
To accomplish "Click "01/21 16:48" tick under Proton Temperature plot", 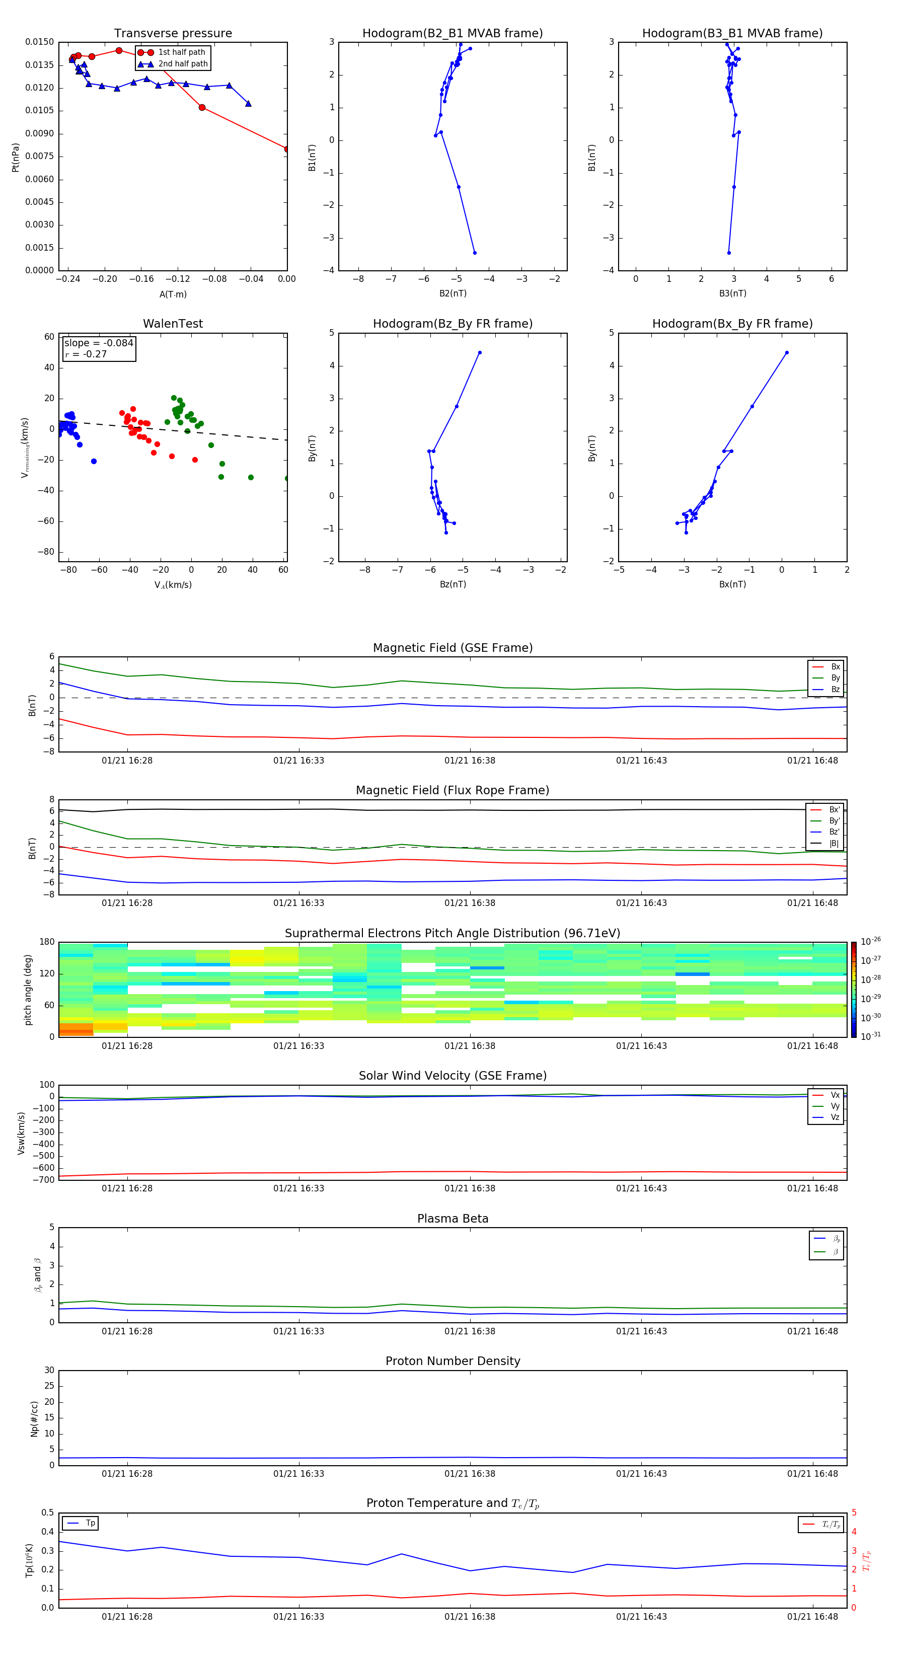I will (812, 1617).
